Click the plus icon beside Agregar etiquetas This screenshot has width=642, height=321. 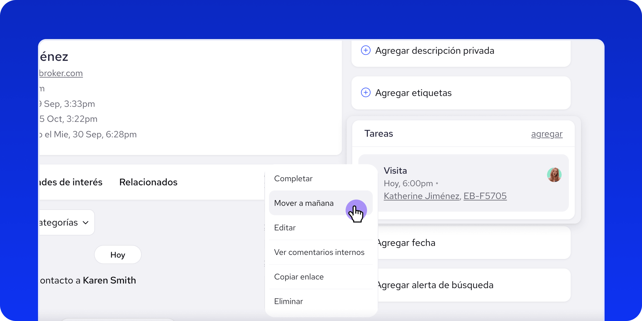[366, 93]
